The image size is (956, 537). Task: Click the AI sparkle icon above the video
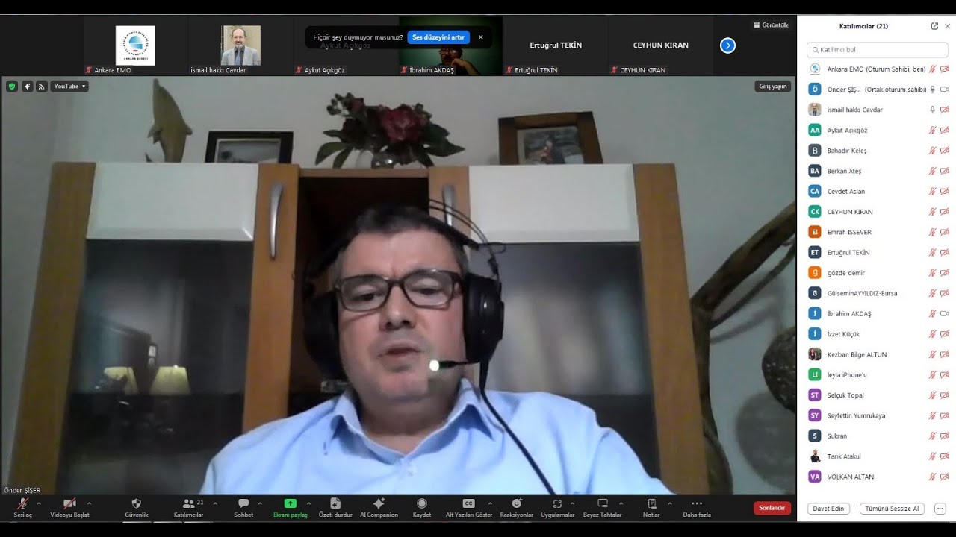(x=28, y=87)
